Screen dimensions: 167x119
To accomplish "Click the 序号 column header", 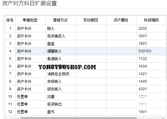I will pyautogui.click(x=10, y=20).
